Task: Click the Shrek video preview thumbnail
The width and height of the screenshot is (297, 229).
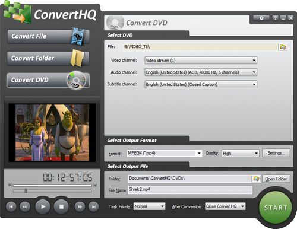Action: click(x=52, y=133)
